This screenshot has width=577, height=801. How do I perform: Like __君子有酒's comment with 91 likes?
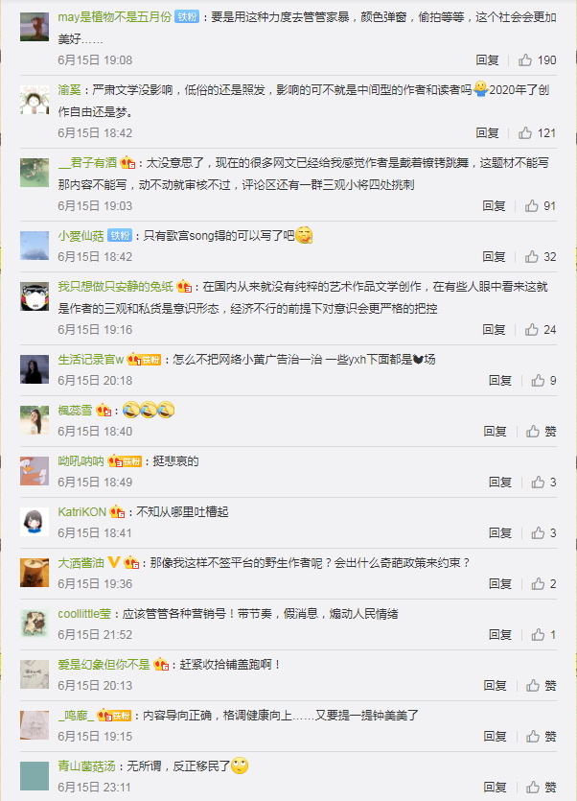(x=532, y=206)
